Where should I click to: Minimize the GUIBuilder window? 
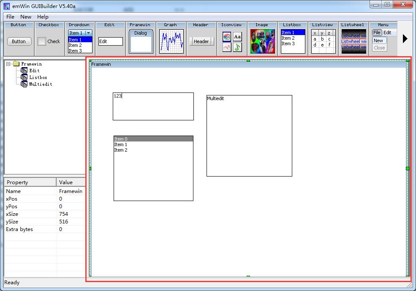[x=376, y=5]
